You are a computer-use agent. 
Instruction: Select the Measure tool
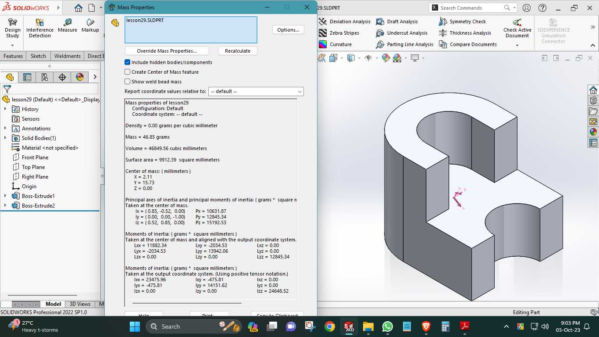(67, 25)
